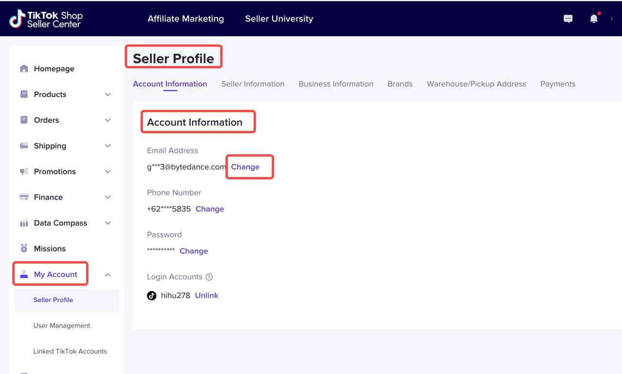This screenshot has width=622, height=374.
Task: Switch to the Payments tab
Action: point(557,84)
